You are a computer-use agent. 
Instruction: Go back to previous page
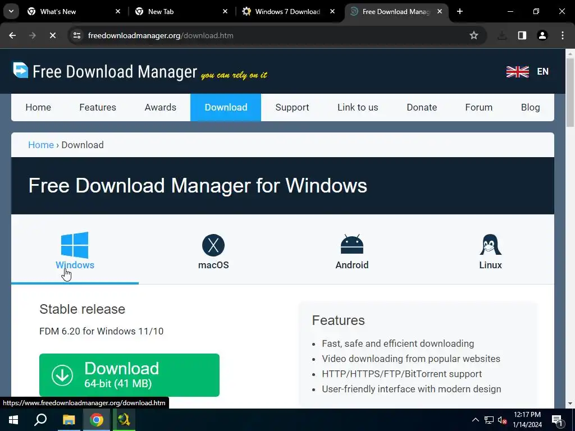(12, 35)
